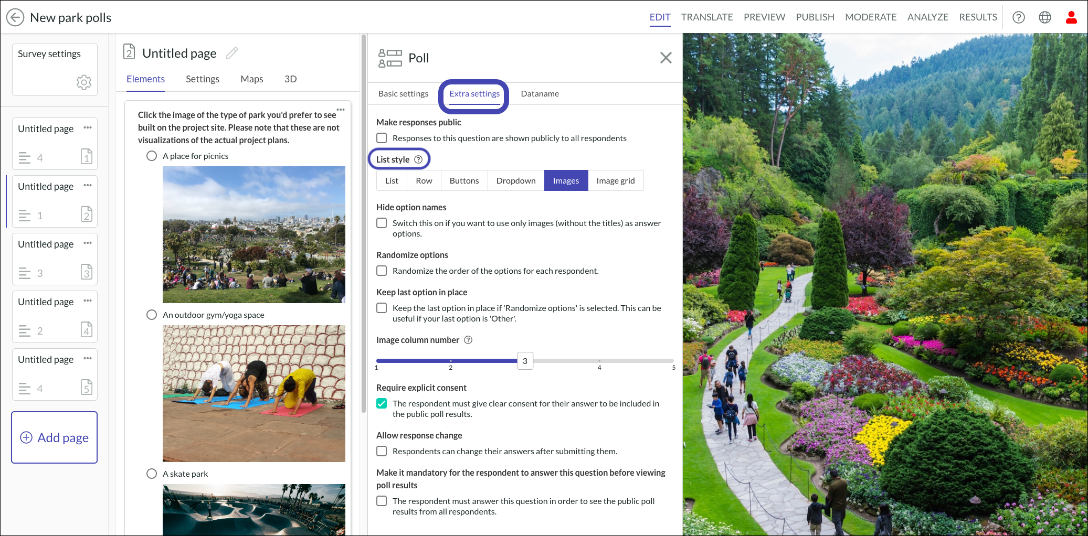The width and height of the screenshot is (1088, 536).
Task: Click the back arrow next to New park polls
Action: pyautogui.click(x=15, y=17)
